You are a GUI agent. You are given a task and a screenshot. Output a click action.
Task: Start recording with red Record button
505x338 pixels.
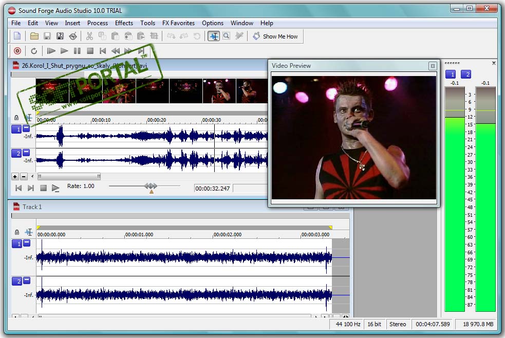pos(17,51)
